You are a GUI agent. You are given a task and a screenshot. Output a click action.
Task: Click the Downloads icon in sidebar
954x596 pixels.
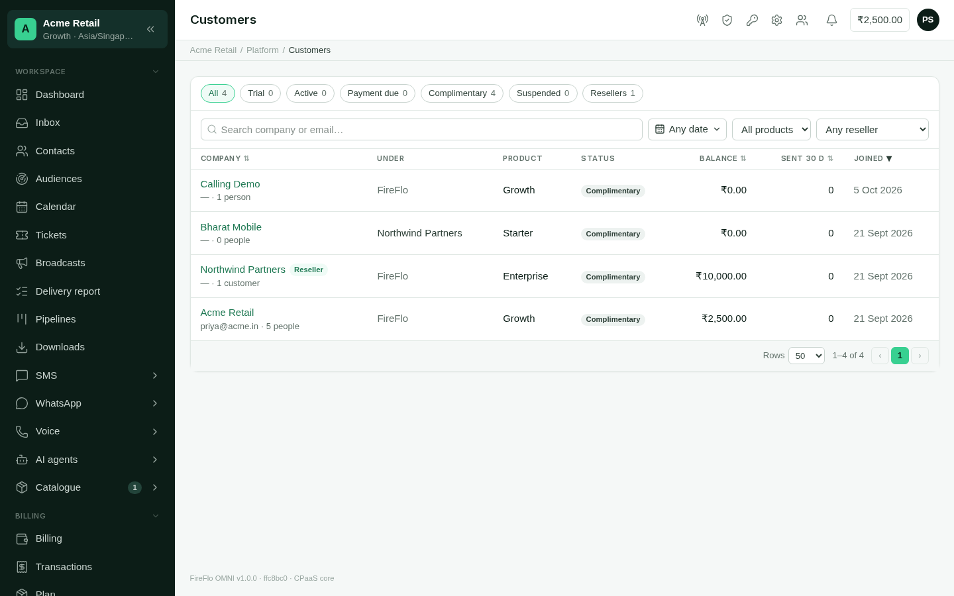coord(22,347)
